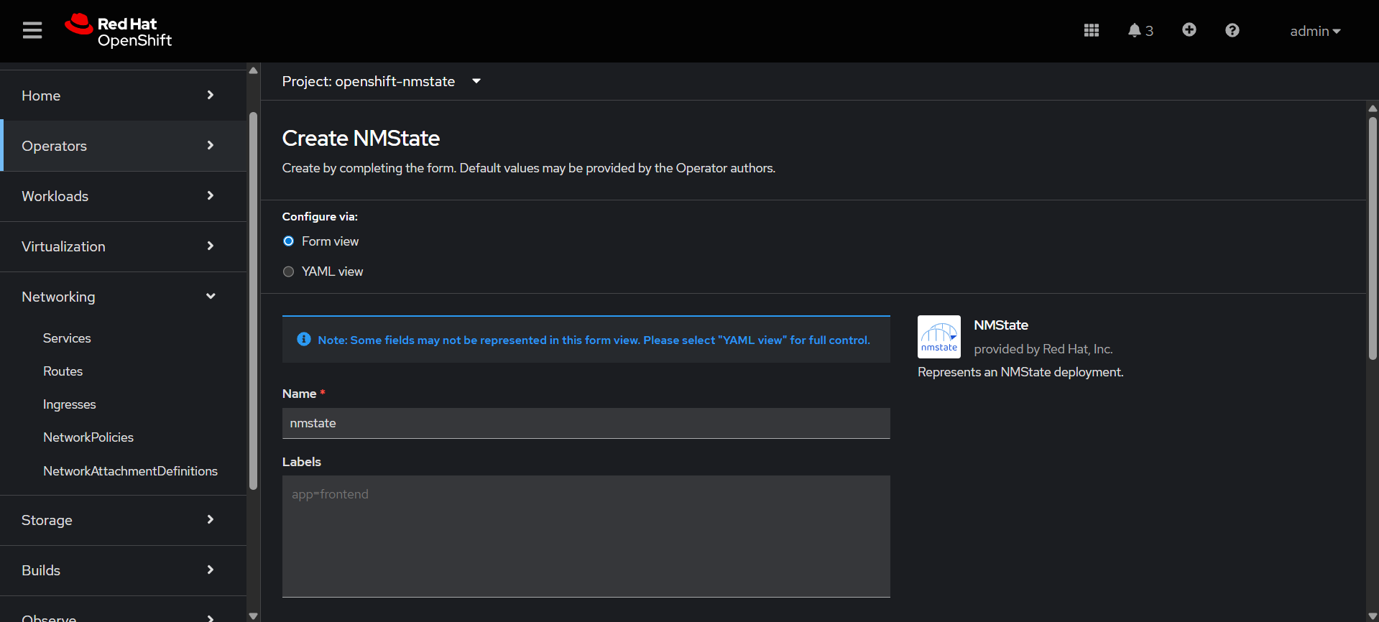Click the Name input field
This screenshot has width=1379, height=622.
pos(586,423)
